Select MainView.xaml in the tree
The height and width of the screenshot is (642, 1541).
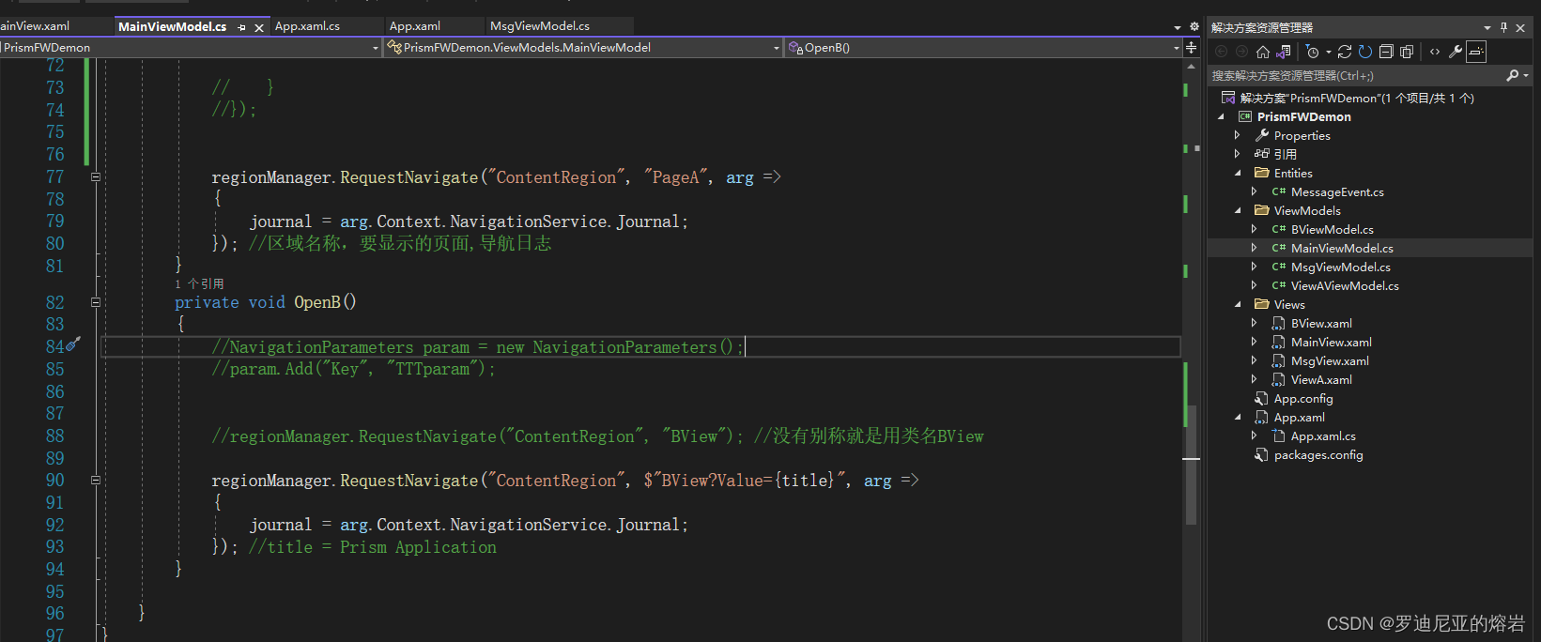[x=1332, y=342]
